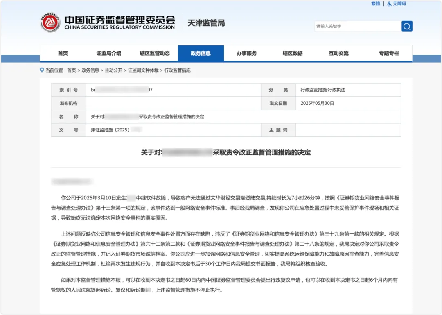
Task: Click the paragraph starting 你公司于2025年3月10日发生
Action: [x=225, y=208]
